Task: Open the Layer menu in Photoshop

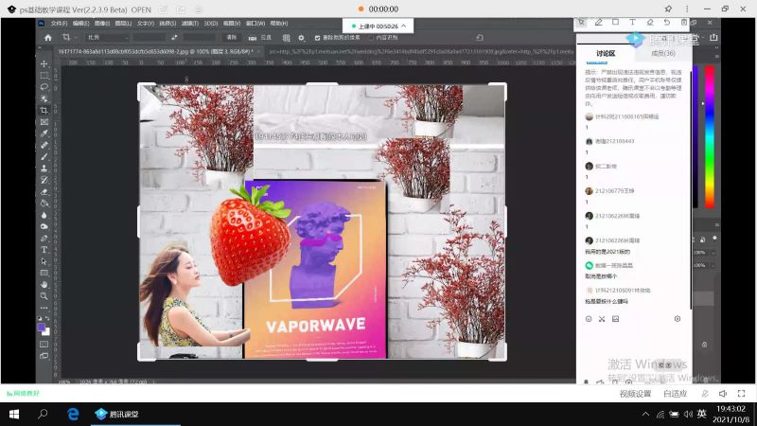Action: pos(123,23)
